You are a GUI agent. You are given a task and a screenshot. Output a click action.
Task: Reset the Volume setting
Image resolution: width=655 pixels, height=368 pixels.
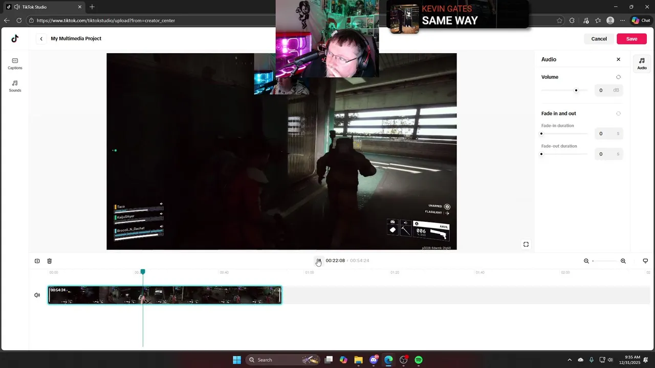coord(618,77)
